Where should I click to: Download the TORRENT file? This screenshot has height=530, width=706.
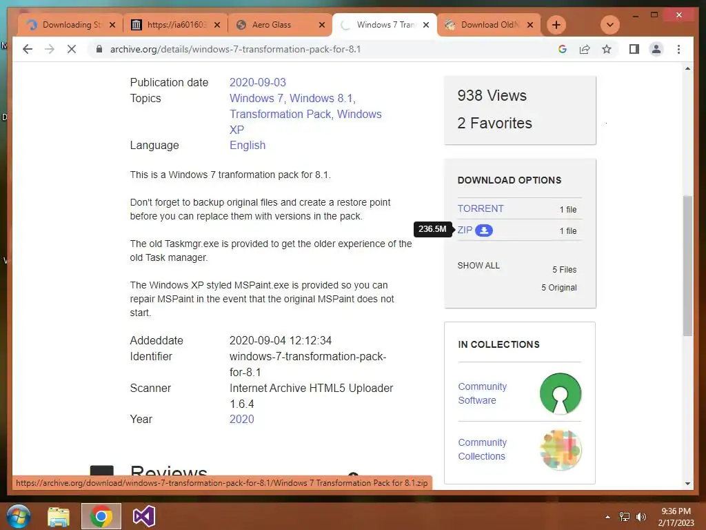[x=481, y=208]
